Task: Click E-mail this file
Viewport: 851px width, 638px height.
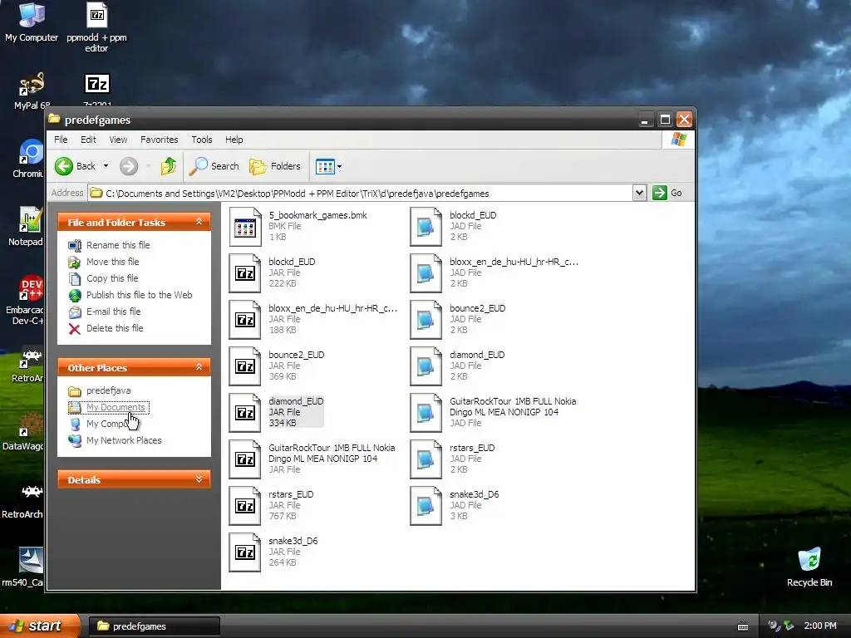Action: [x=113, y=312]
